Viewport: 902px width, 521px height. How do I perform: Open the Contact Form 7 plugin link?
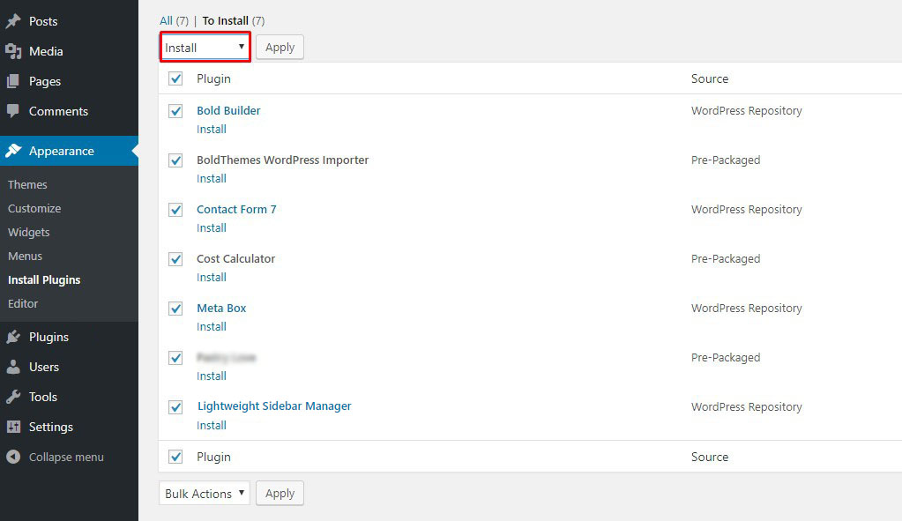[x=236, y=209]
